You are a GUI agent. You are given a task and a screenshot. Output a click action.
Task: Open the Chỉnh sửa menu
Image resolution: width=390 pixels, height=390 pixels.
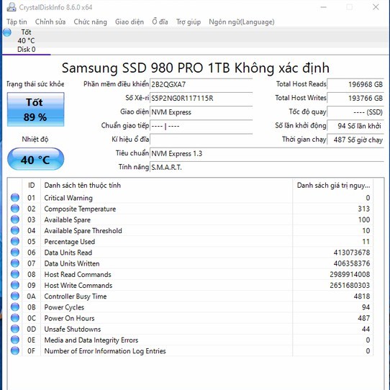[x=50, y=22]
